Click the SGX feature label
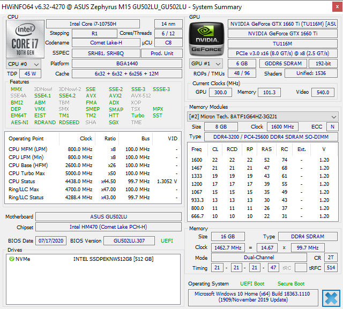This screenshot has height=309, width=343. point(114,123)
